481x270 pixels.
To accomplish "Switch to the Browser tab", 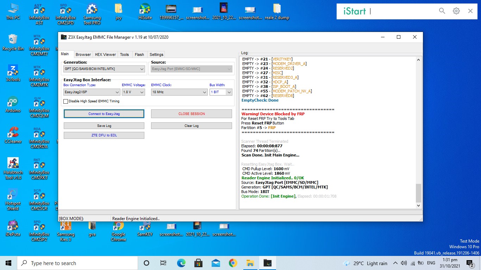I will click(x=83, y=54).
